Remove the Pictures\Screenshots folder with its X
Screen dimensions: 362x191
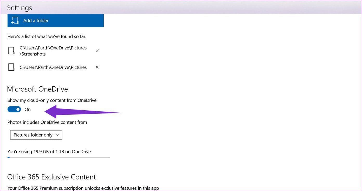point(97,51)
